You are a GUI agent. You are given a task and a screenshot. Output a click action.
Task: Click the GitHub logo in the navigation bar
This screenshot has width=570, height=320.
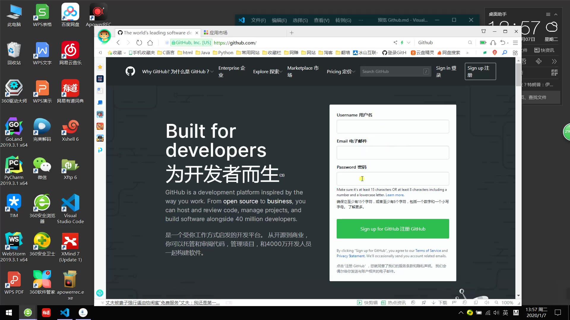coord(130,71)
